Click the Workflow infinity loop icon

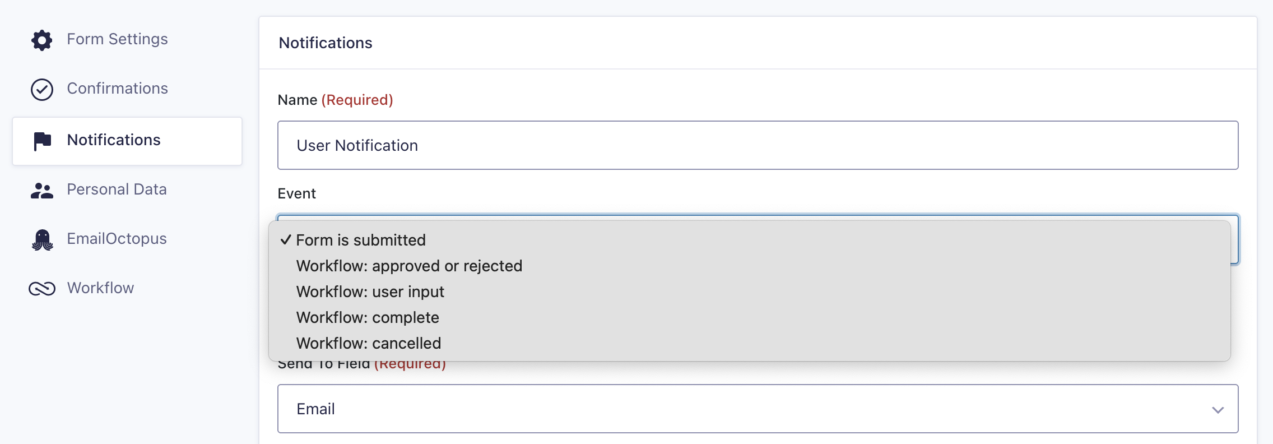(x=42, y=289)
